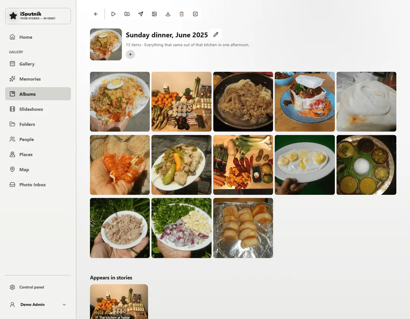Image resolution: width=410 pixels, height=319 pixels.
Task: Open the chopped onions and garlic plate photo
Action: click(181, 228)
